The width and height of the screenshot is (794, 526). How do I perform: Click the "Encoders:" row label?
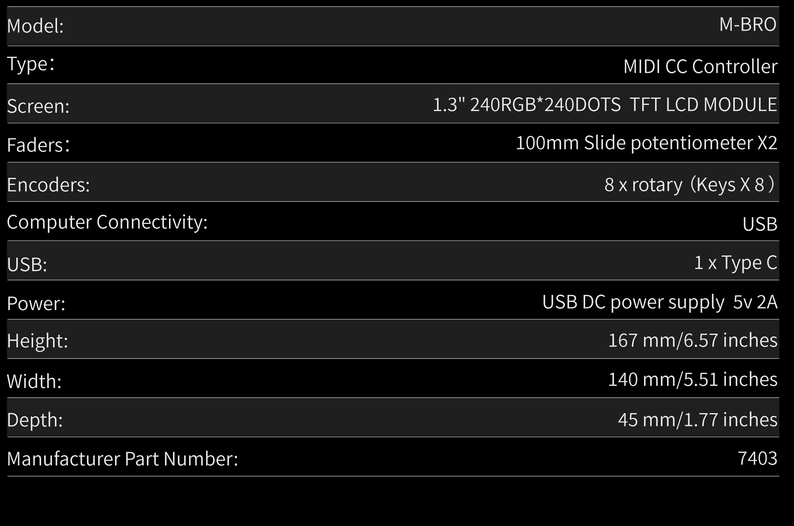(x=48, y=185)
